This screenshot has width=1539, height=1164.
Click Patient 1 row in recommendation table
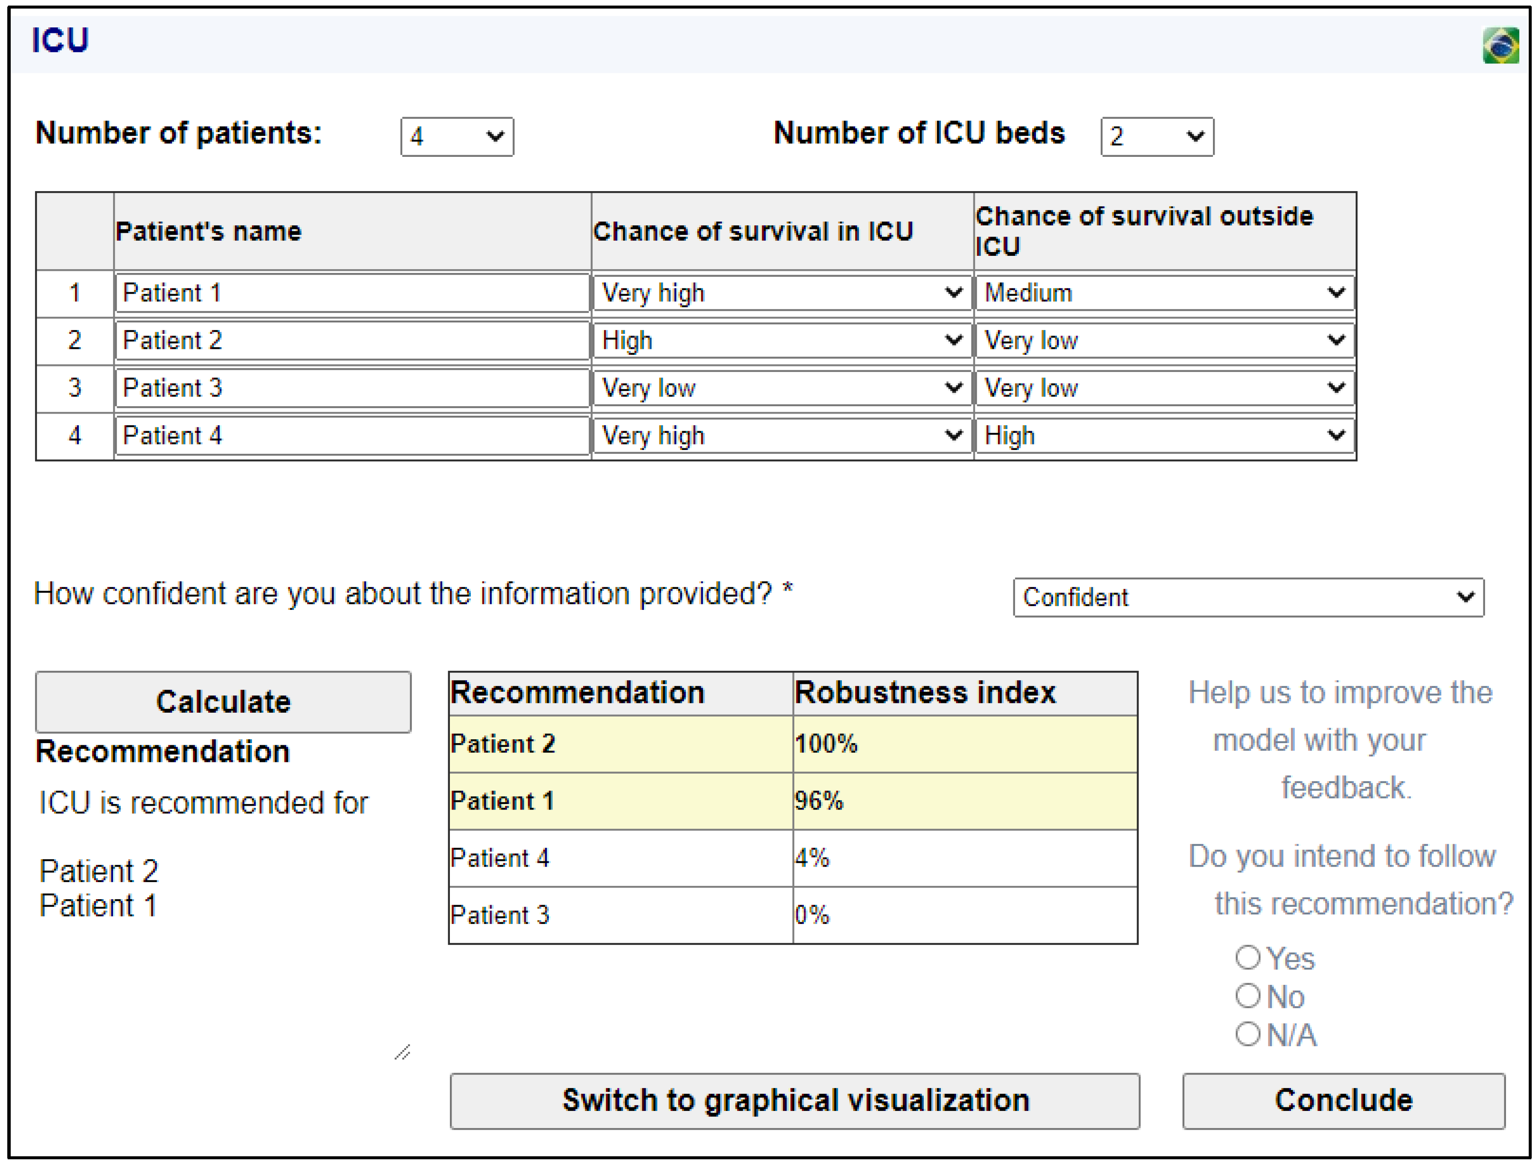click(x=793, y=801)
